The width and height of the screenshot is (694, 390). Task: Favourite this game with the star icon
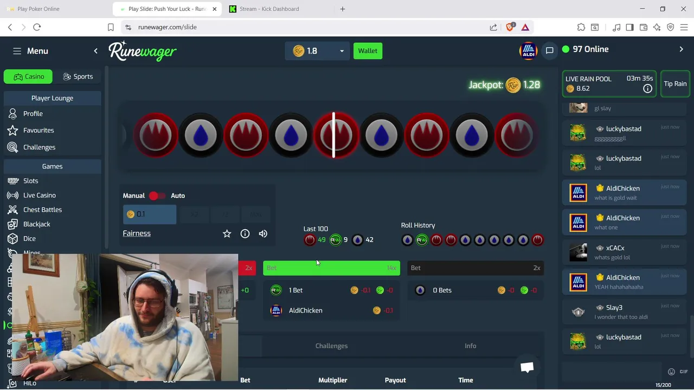pyautogui.click(x=227, y=233)
